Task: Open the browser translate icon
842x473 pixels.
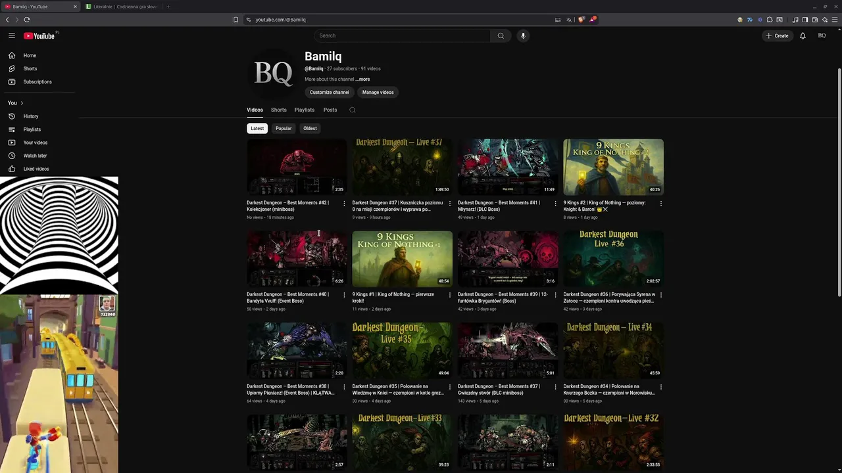Action: click(569, 20)
